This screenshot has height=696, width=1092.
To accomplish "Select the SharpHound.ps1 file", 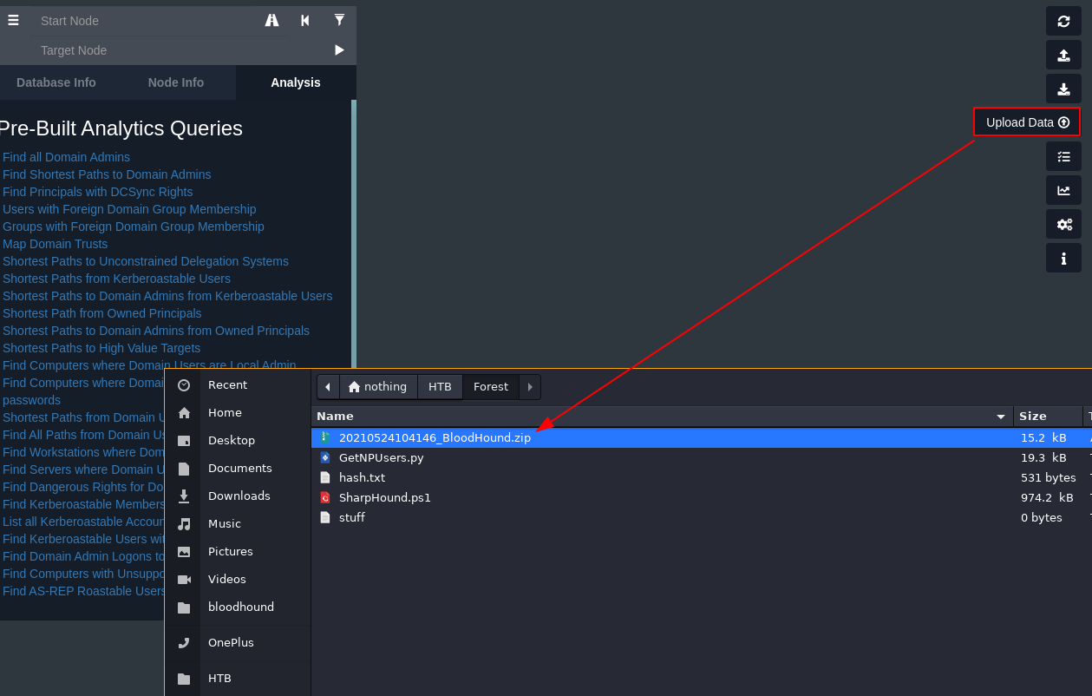I will (701, 497).
